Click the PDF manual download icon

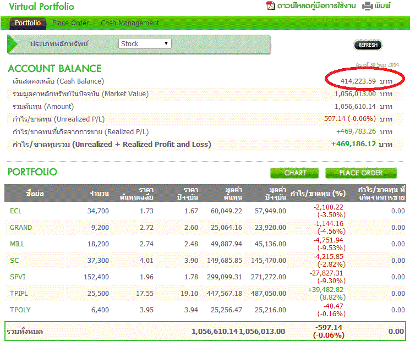point(270,6)
